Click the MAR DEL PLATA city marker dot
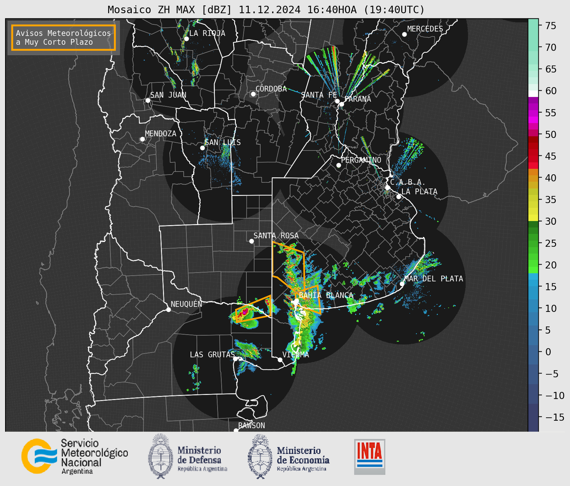Screen dimensions: 570x486 (402, 284)
